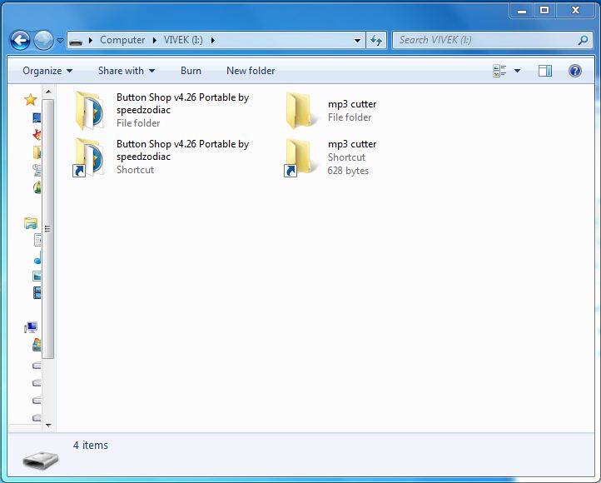Click the magnifier search icon

click(x=583, y=40)
